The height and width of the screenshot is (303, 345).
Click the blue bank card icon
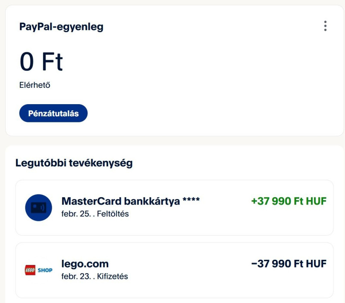click(x=38, y=207)
